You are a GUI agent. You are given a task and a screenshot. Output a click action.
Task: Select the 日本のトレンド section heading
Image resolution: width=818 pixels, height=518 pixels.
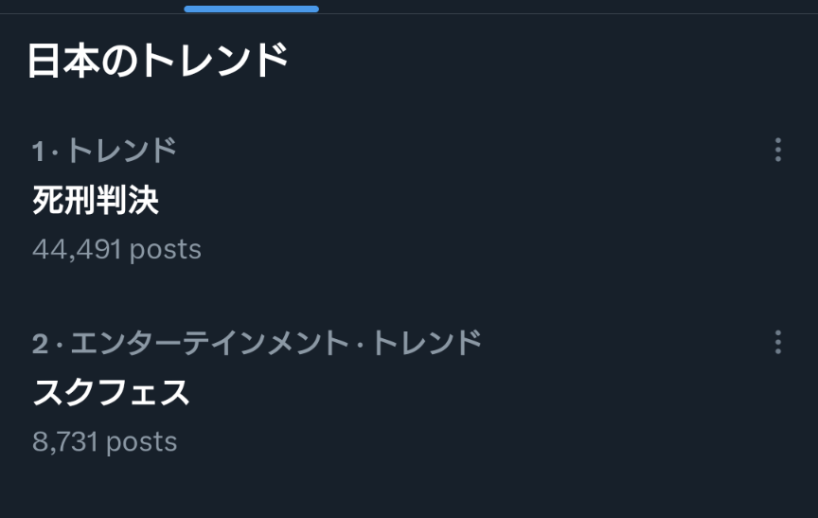[x=157, y=61]
